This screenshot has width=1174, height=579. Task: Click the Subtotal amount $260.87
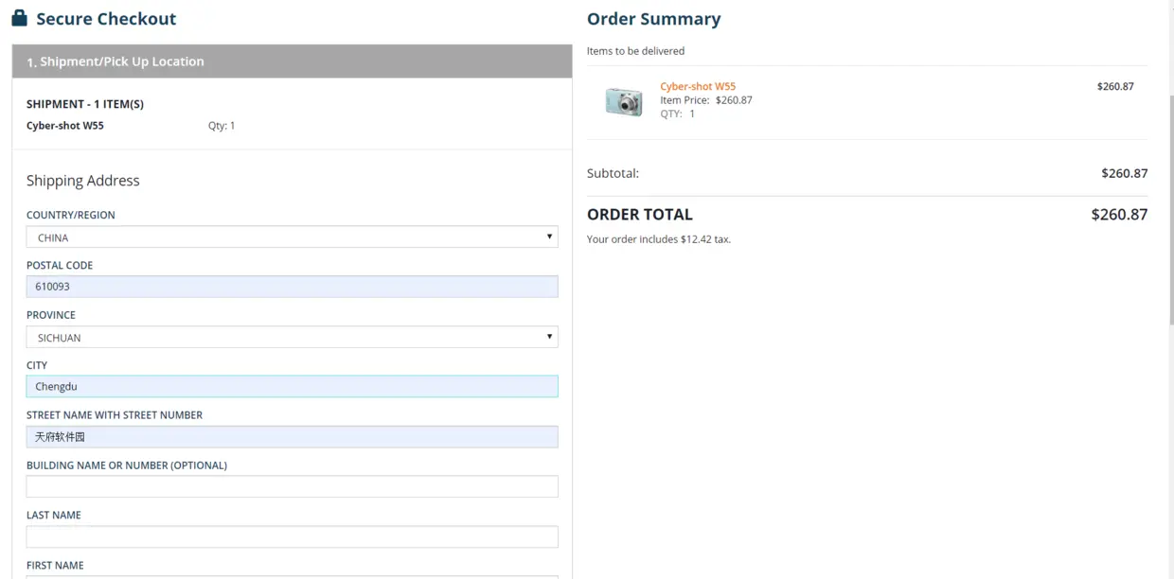point(1124,173)
